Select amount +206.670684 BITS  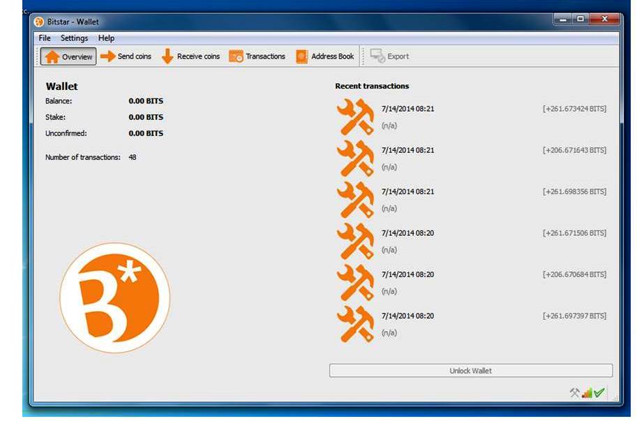point(574,274)
